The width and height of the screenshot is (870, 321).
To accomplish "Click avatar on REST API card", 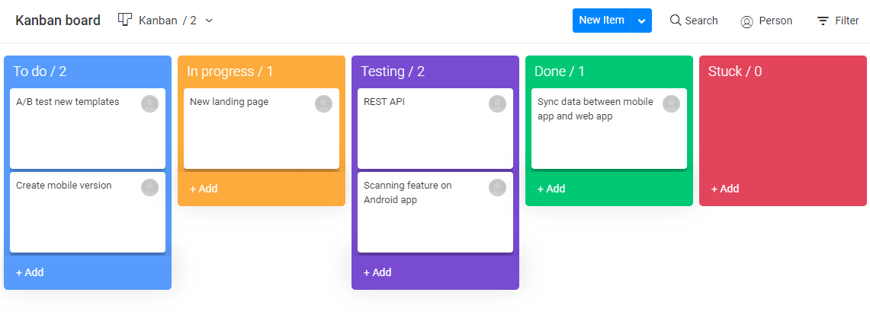I will 497,103.
